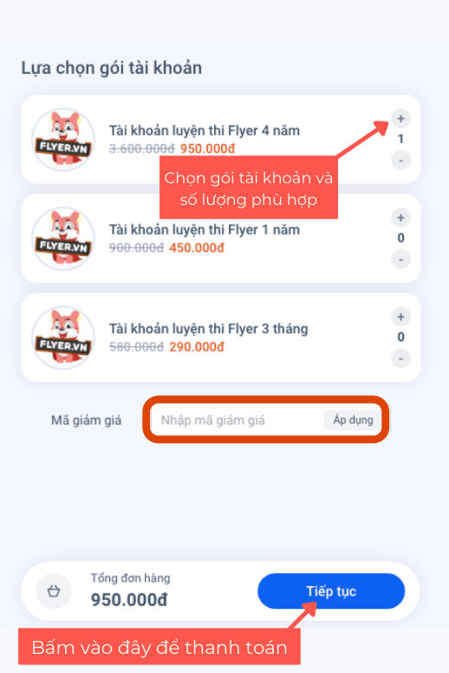Click the shopping basket icon
This screenshot has height=673, width=449.
[54, 591]
